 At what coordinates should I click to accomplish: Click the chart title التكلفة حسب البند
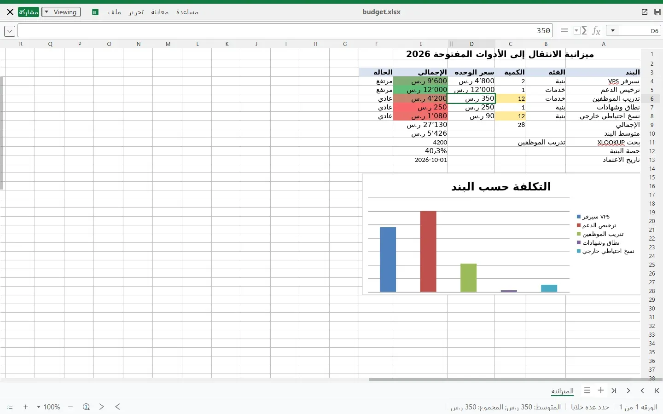tap(501, 187)
